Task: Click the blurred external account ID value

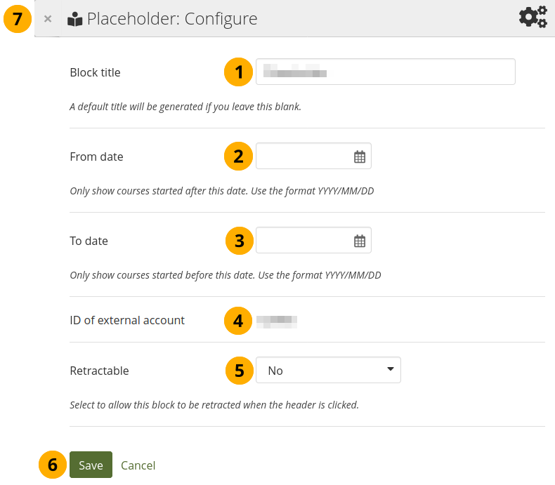Action: pos(277,321)
